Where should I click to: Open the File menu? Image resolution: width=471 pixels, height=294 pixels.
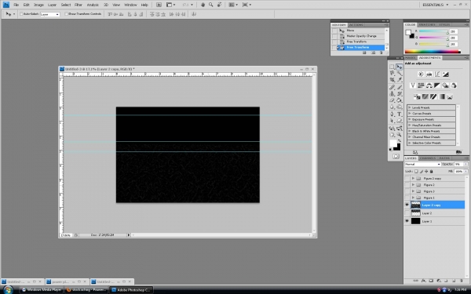[x=16, y=5]
